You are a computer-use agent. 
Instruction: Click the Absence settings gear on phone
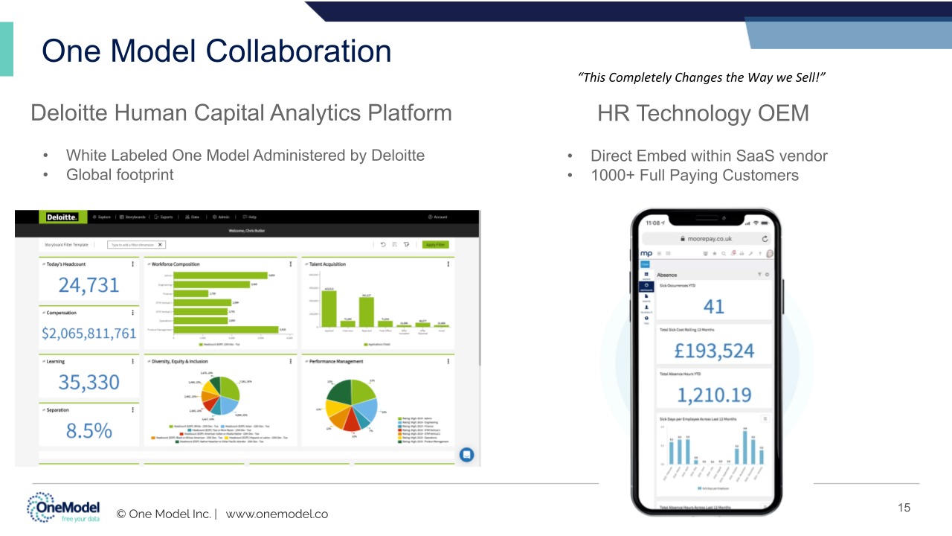point(767,275)
